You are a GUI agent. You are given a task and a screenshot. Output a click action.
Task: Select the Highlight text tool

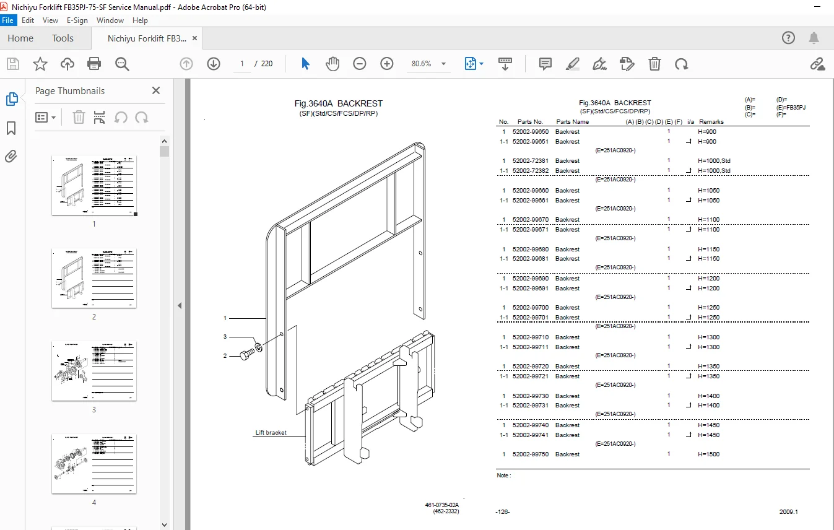tap(573, 64)
